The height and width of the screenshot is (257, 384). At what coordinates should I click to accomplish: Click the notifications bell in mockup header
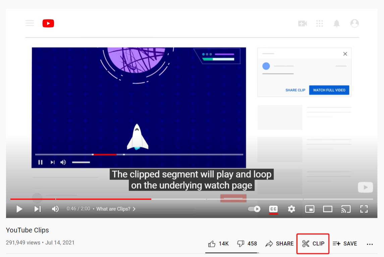337,23
